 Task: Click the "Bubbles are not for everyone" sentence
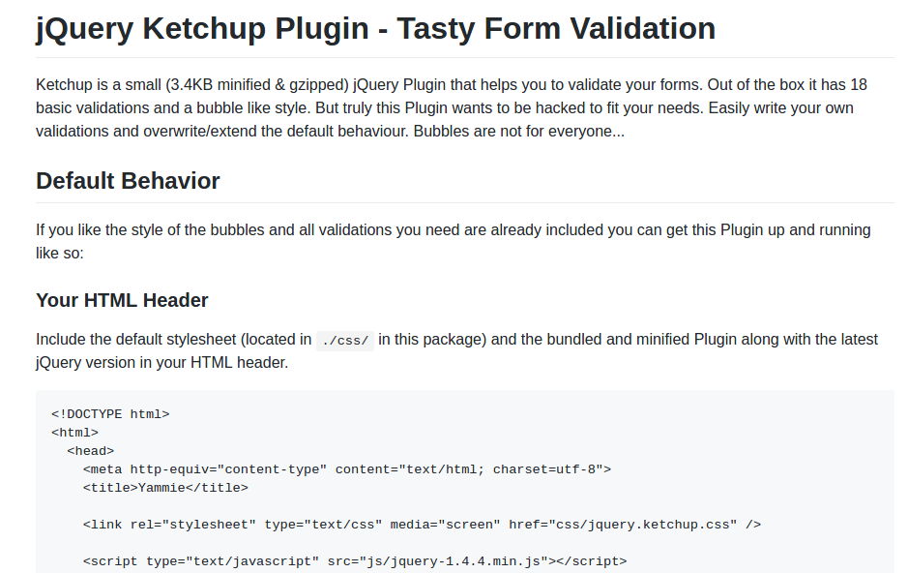click(x=518, y=131)
